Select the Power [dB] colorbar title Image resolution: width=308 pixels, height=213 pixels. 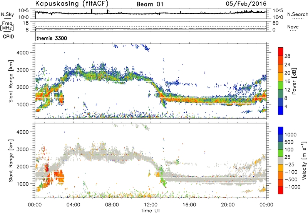coord(294,81)
